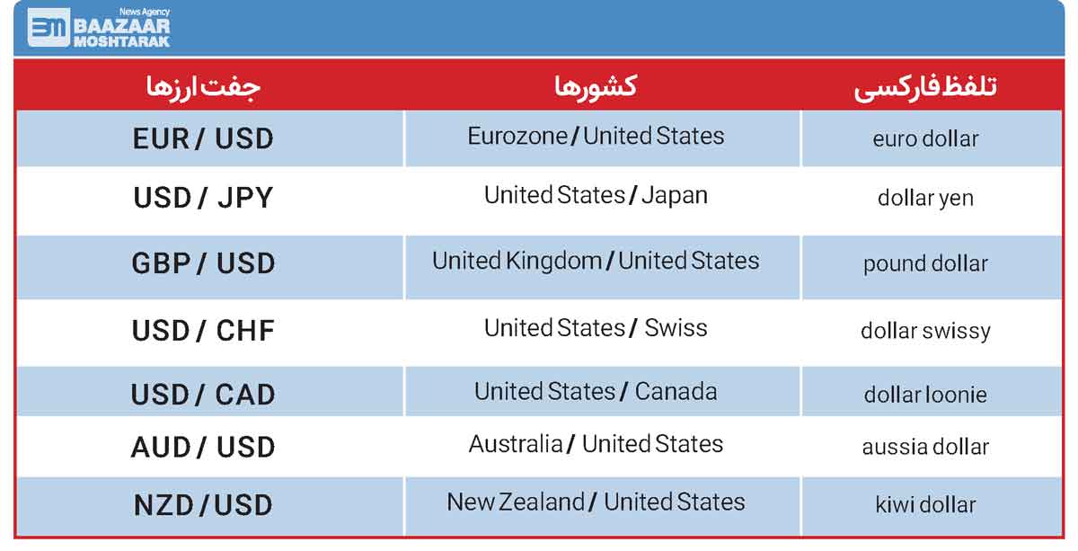Click the USD / CHF pair cell

coord(203,330)
